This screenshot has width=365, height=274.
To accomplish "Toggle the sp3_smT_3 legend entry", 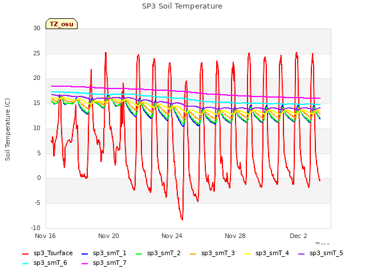I will click(212, 253).
